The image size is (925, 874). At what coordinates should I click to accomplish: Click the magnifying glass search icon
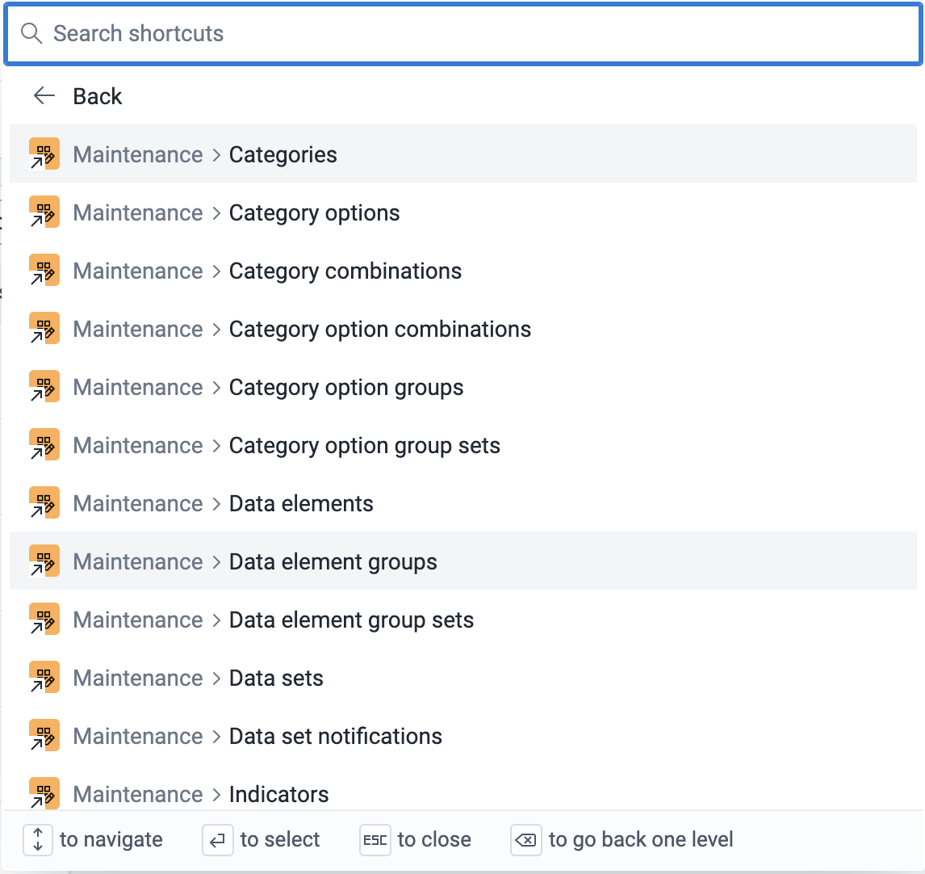click(31, 34)
